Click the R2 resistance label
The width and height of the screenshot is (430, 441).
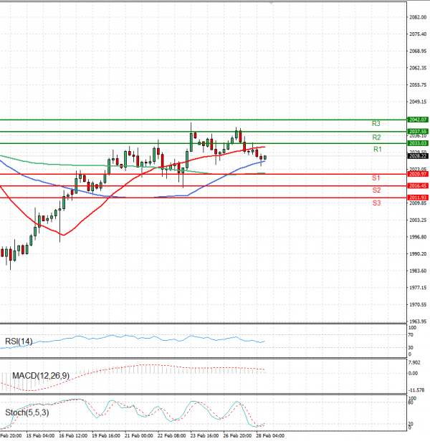[376, 137]
